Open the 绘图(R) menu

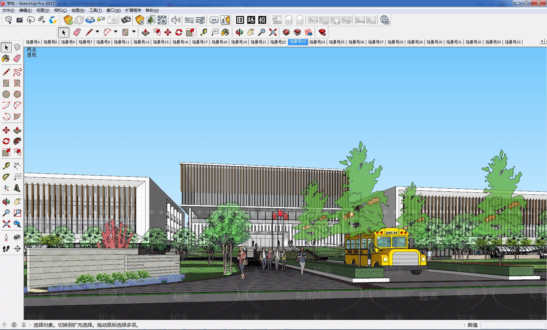[x=78, y=10]
